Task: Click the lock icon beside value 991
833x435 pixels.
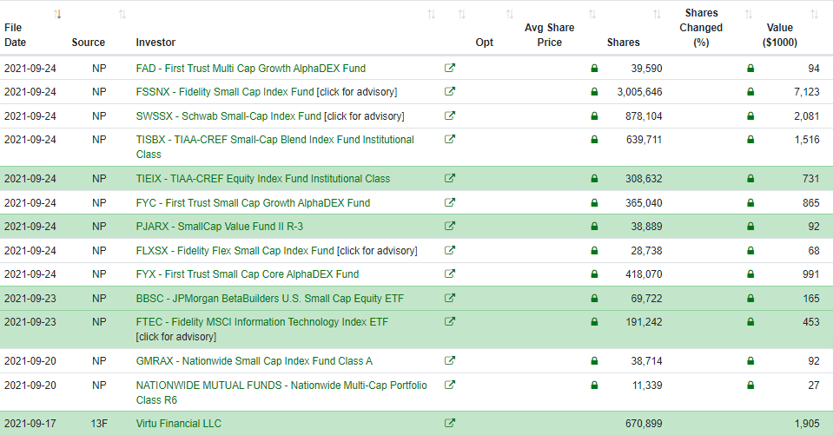Action: 750,274
